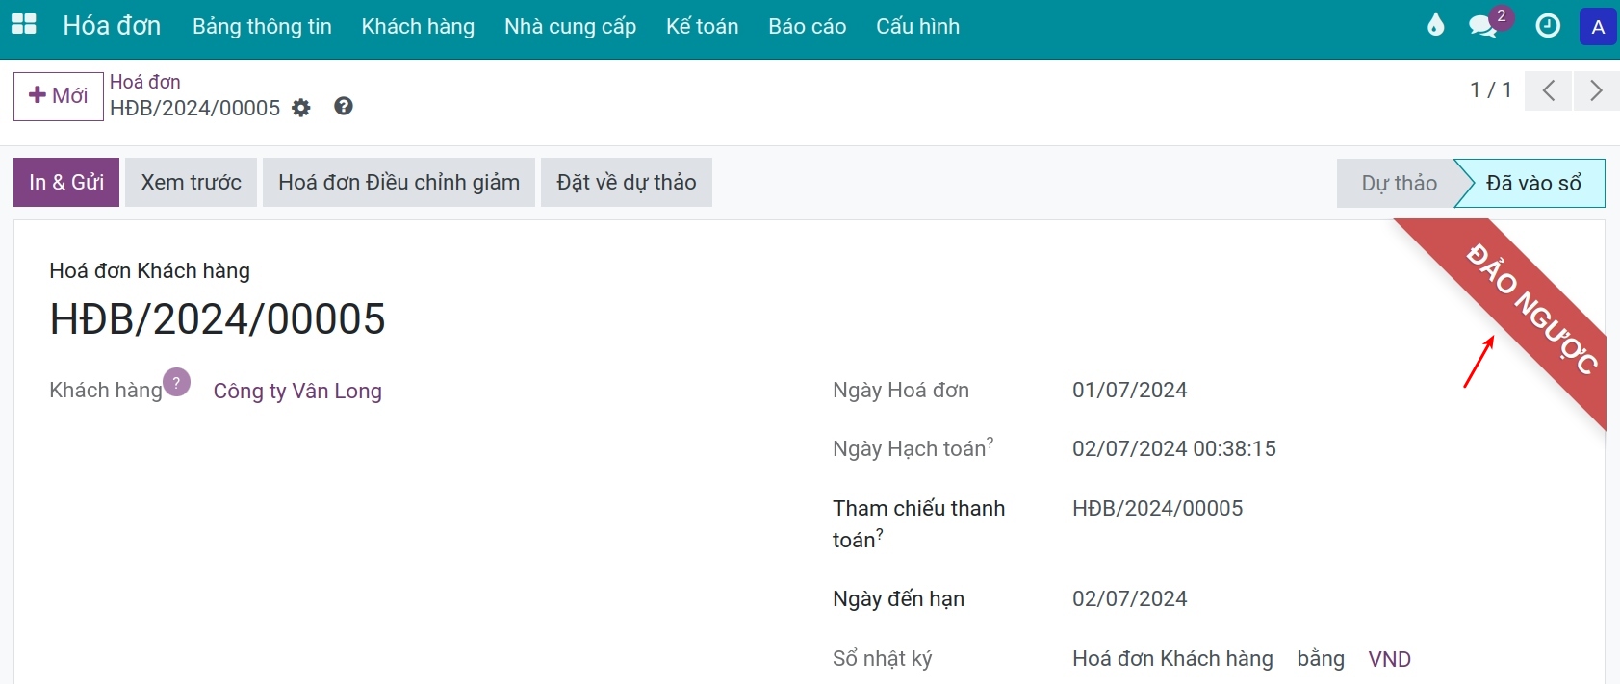Open the activities clock icon
Viewport: 1620px width, 684px height.
click(x=1548, y=26)
